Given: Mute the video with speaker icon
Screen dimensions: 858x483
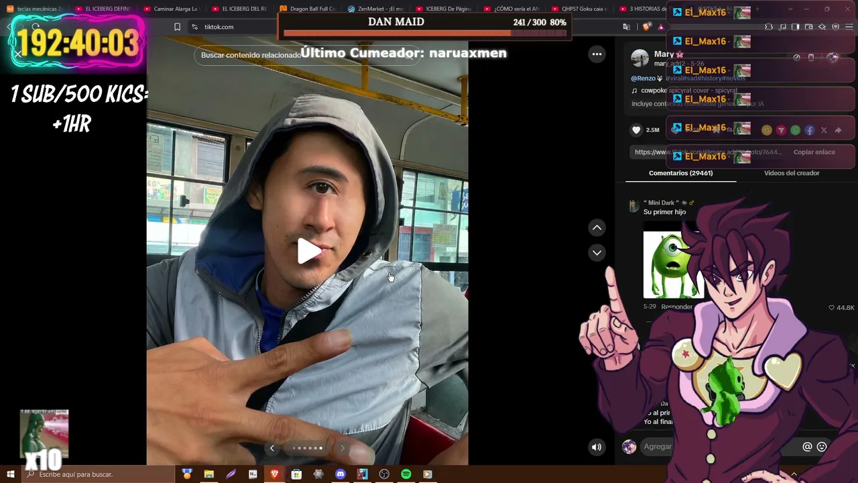Looking at the screenshot, I should (597, 447).
